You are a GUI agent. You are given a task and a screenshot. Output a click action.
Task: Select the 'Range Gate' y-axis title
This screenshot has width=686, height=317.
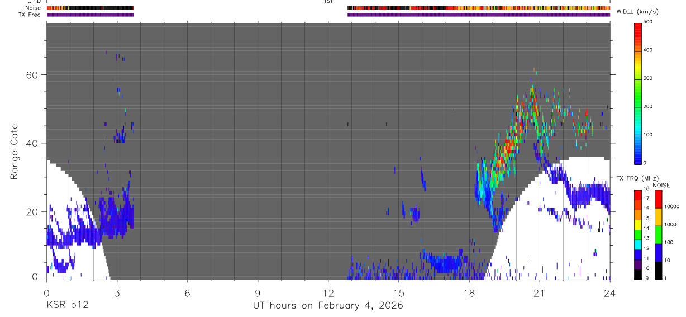pyautogui.click(x=16, y=152)
